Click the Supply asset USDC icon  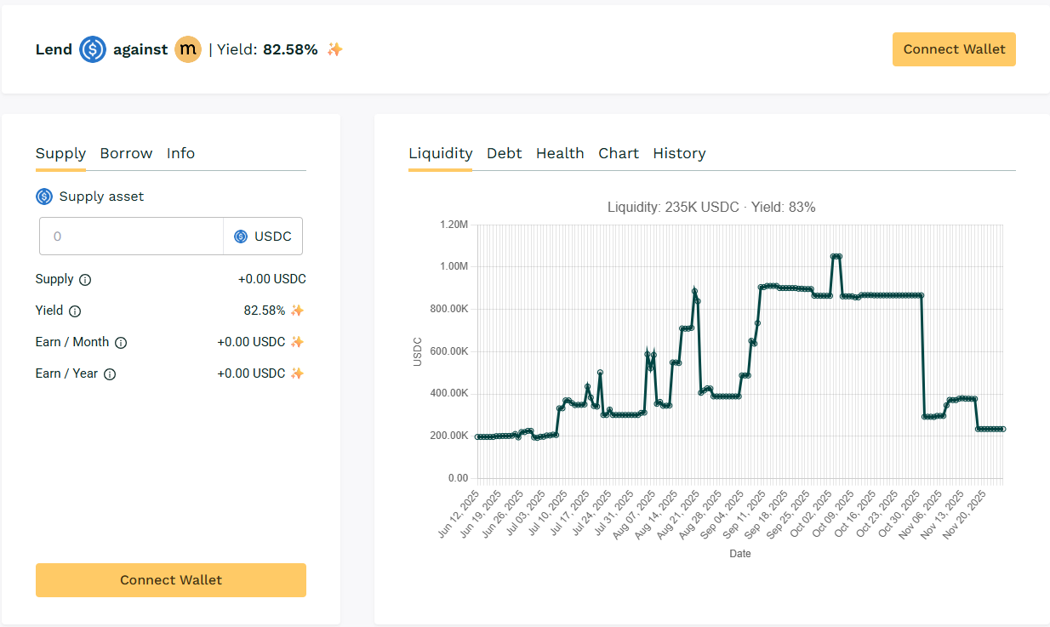tap(44, 197)
